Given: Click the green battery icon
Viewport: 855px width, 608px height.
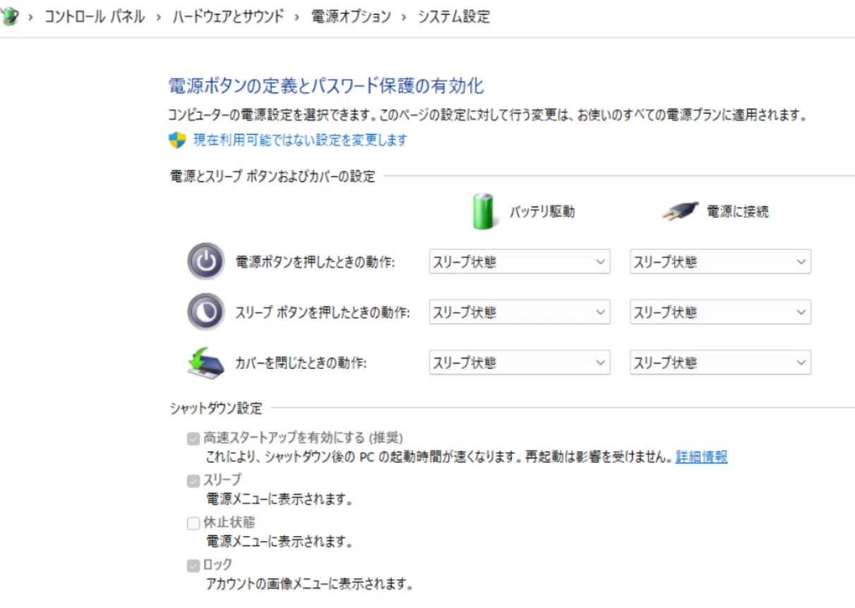Looking at the screenshot, I should [x=486, y=211].
